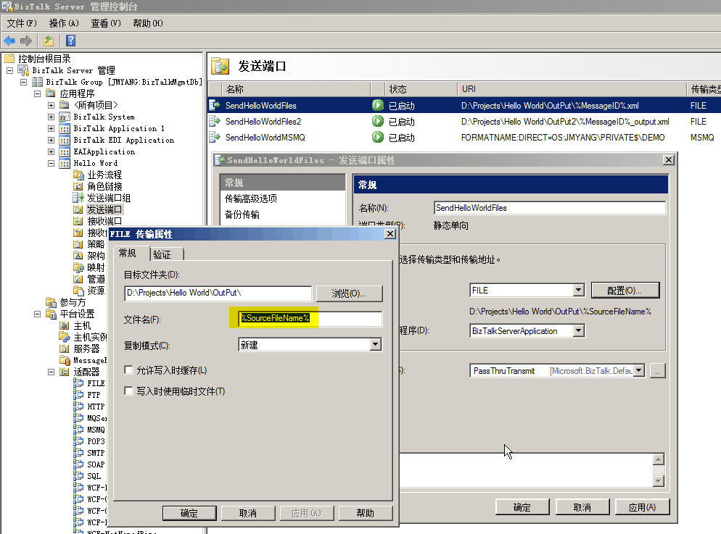The height and width of the screenshot is (534, 721).
Task: Collapse the 应用程序 node
Action: click(37, 93)
